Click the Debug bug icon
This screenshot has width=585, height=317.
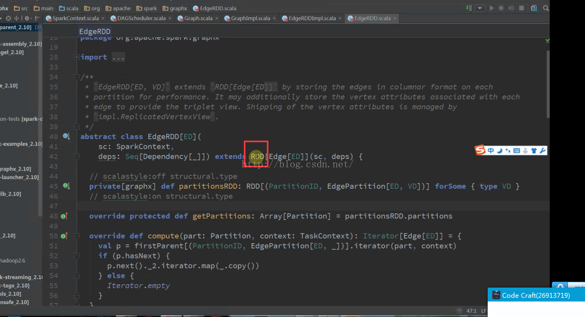(x=502, y=8)
